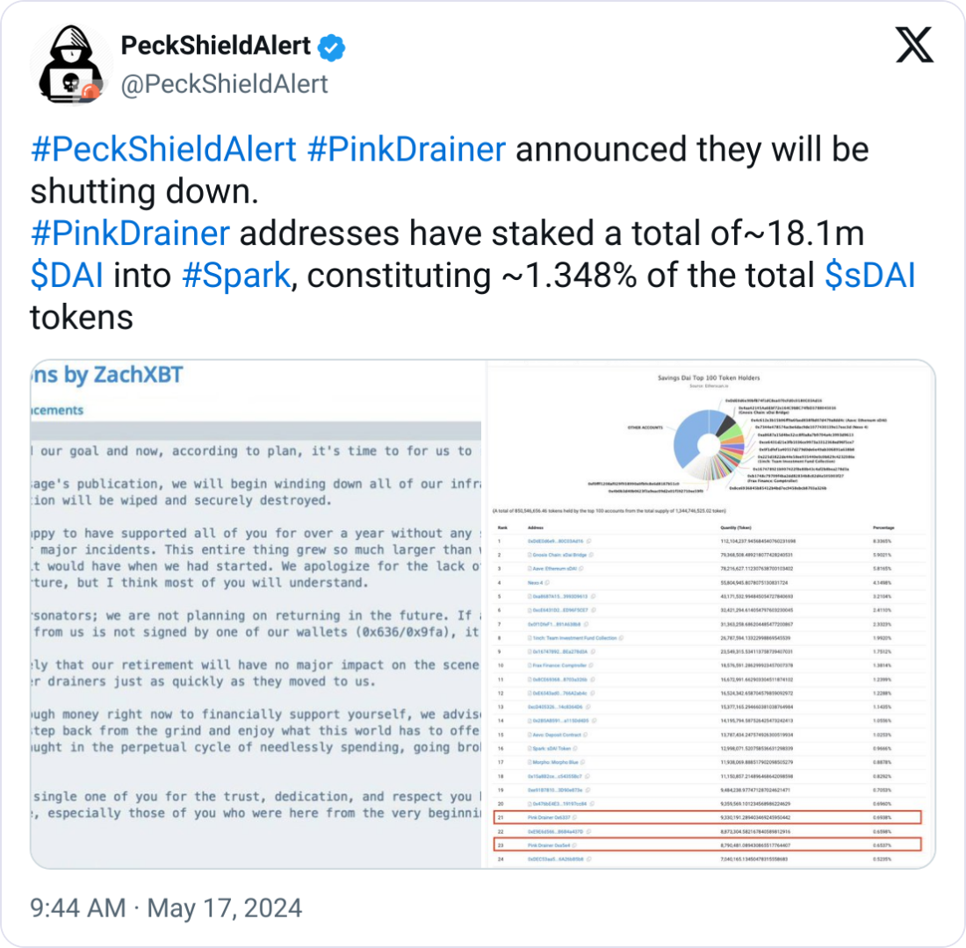Open the Frax Finance: Comptroller address link
966x948 pixels.
point(560,665)
